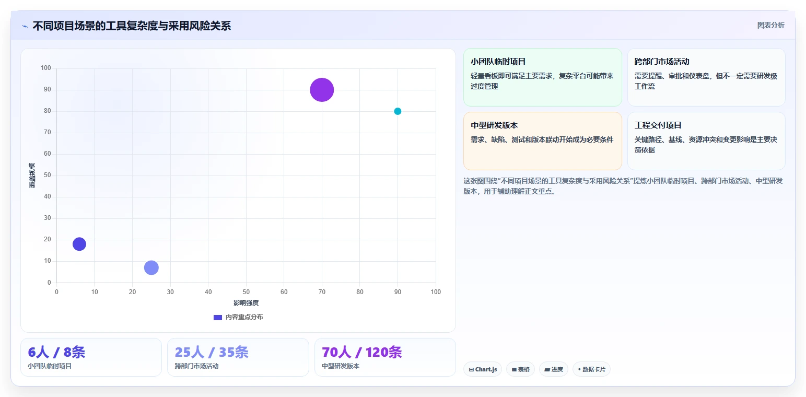Image resolution: width=806 pixels, height=397 pixels.
Task: Click the 内容重点分布 legend text
Action: (244, 318)
